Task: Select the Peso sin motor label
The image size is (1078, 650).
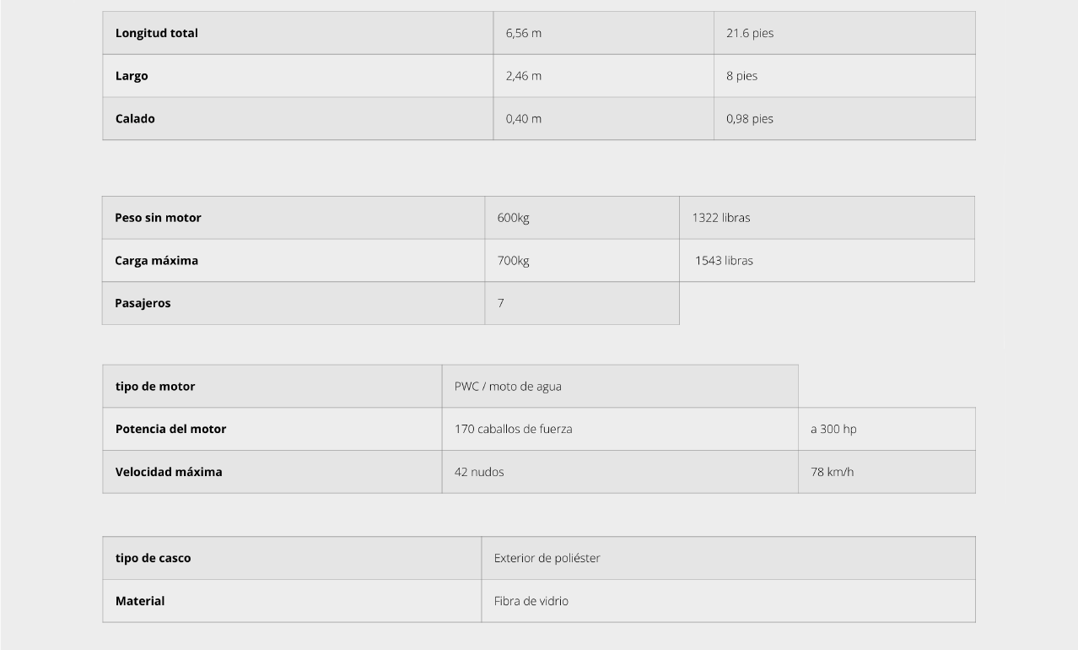Action: pyautogui.click(x=158, y=218)
